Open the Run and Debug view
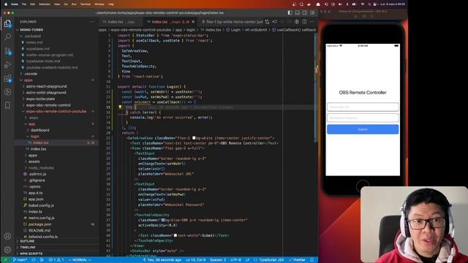 tap(8, 65)
